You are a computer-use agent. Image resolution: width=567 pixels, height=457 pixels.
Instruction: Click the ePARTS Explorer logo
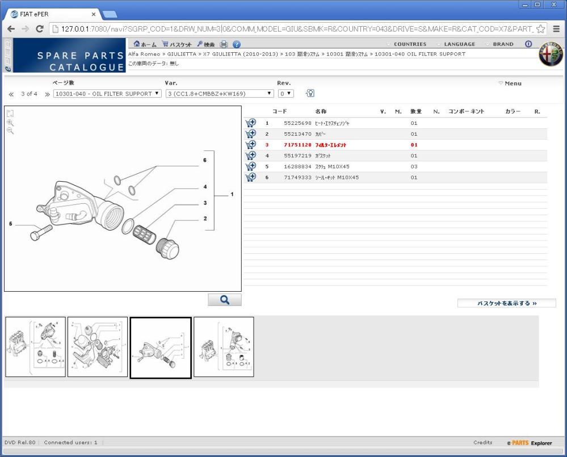529,443
